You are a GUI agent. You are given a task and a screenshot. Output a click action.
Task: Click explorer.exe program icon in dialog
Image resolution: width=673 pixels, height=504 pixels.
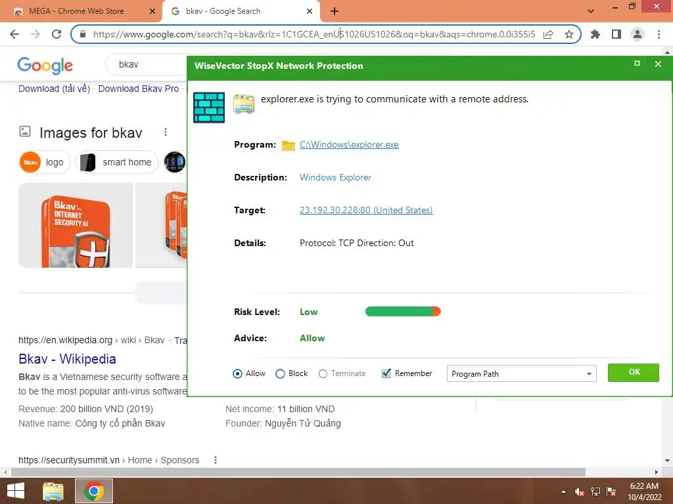[244, 104]
